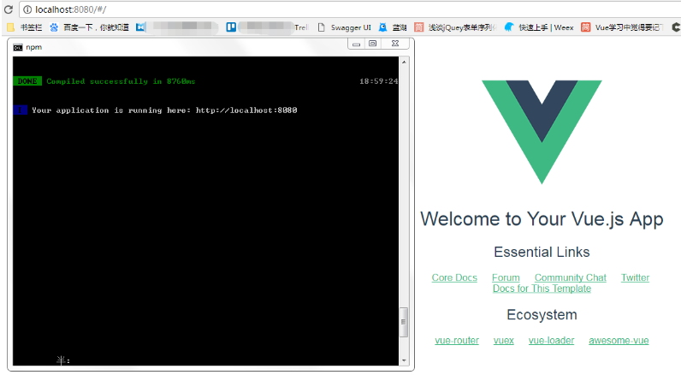Open the Forum link
687x375 pixels.
(506, 277)
